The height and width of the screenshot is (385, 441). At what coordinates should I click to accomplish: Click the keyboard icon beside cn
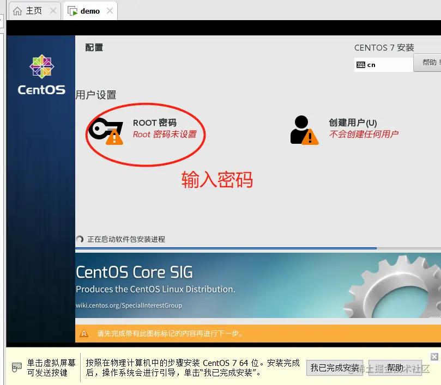pyautogui.click(x=360, y=65)
